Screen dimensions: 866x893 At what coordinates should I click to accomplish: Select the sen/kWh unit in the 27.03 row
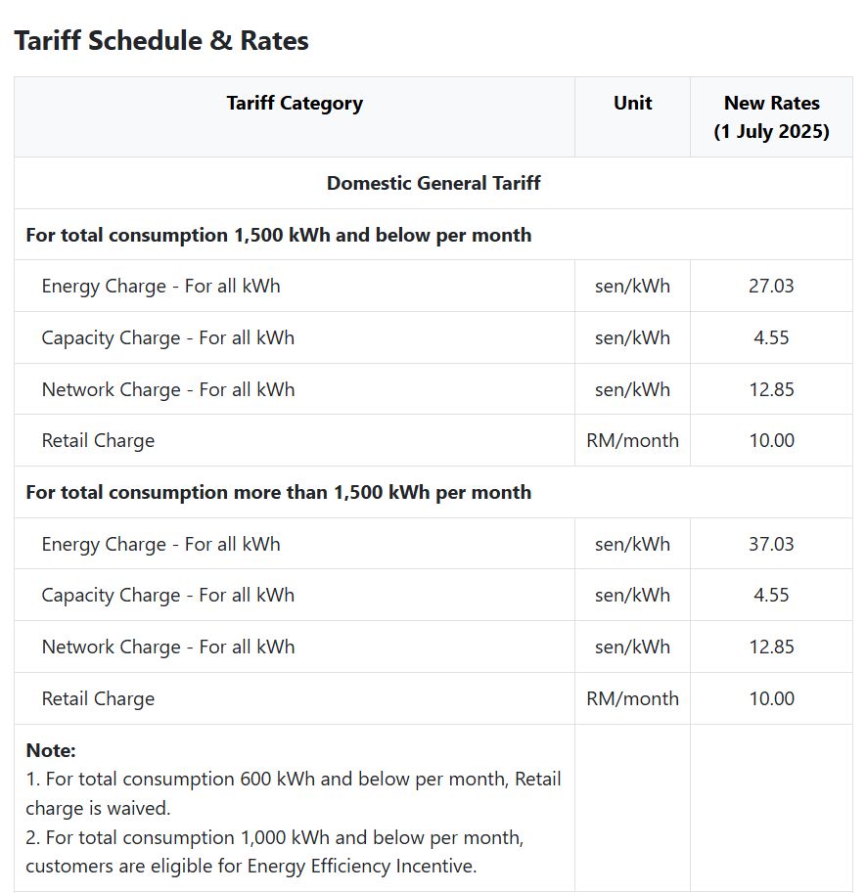[632, 287]
